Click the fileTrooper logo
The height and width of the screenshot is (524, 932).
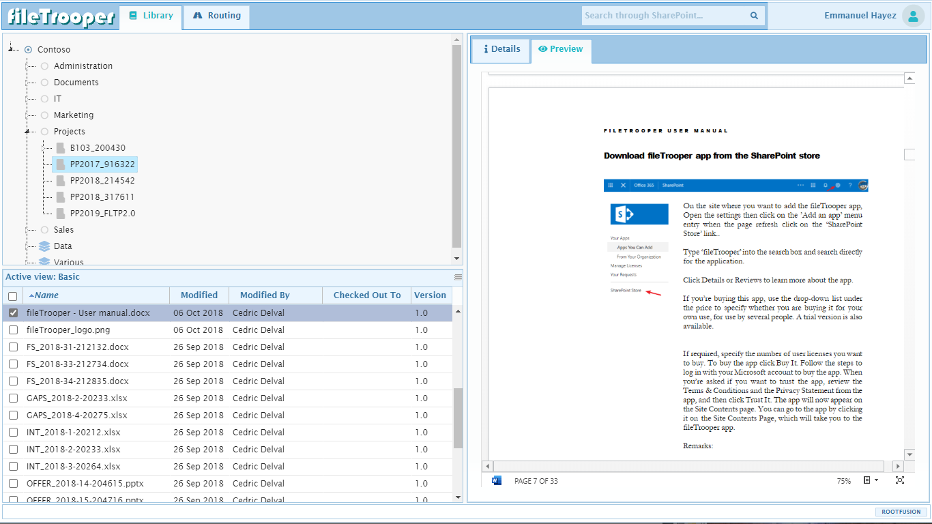coord(61,16)
